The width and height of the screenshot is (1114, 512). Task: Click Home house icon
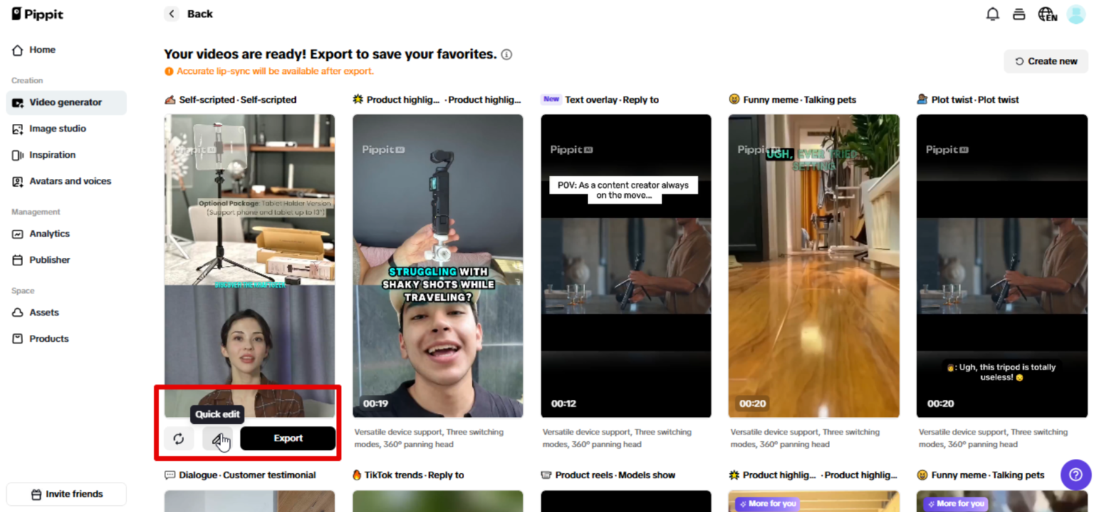[18, 50]
